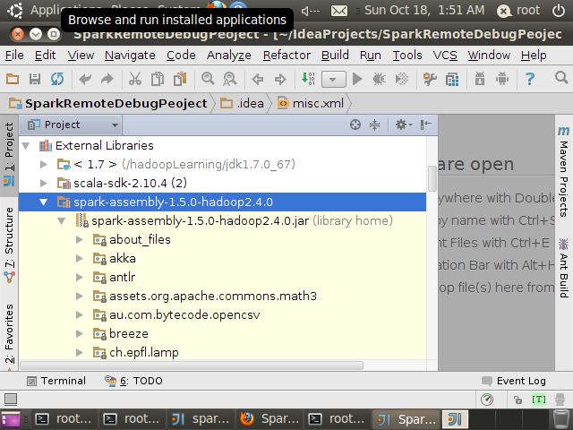The image size is (573, 430).
Task: Collapse External Libraries node
Action: [x=26, y=146]
